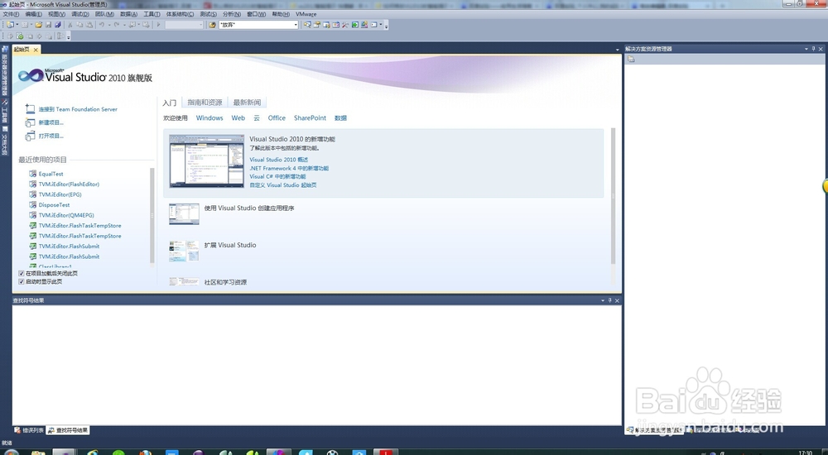
Task: Click the Save All toolbar icon
Action: 58,25
